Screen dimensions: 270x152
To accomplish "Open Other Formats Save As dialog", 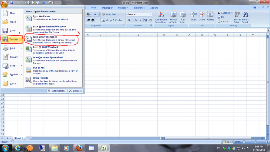I will pos(53,81).
